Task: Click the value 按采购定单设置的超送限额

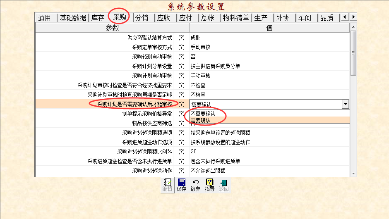Action: [220, 133]
